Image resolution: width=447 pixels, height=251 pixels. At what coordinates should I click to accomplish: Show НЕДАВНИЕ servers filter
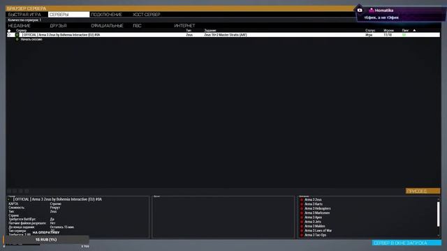19,26
